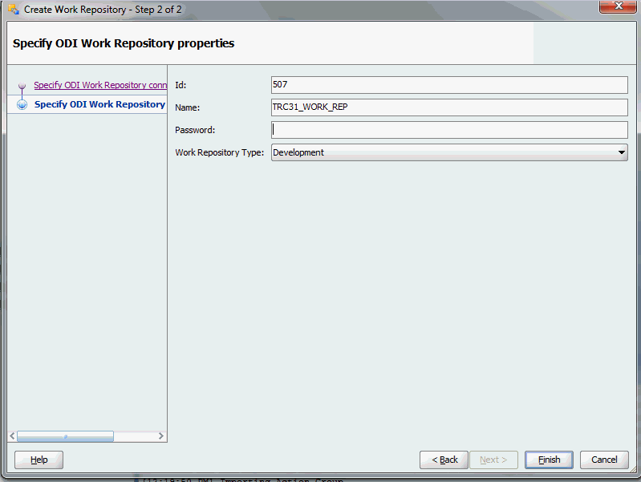Viewport: 641px width, 482px height.
Task: Click the Cancel button
Action: pyautogui.click(x=604, y=460)
